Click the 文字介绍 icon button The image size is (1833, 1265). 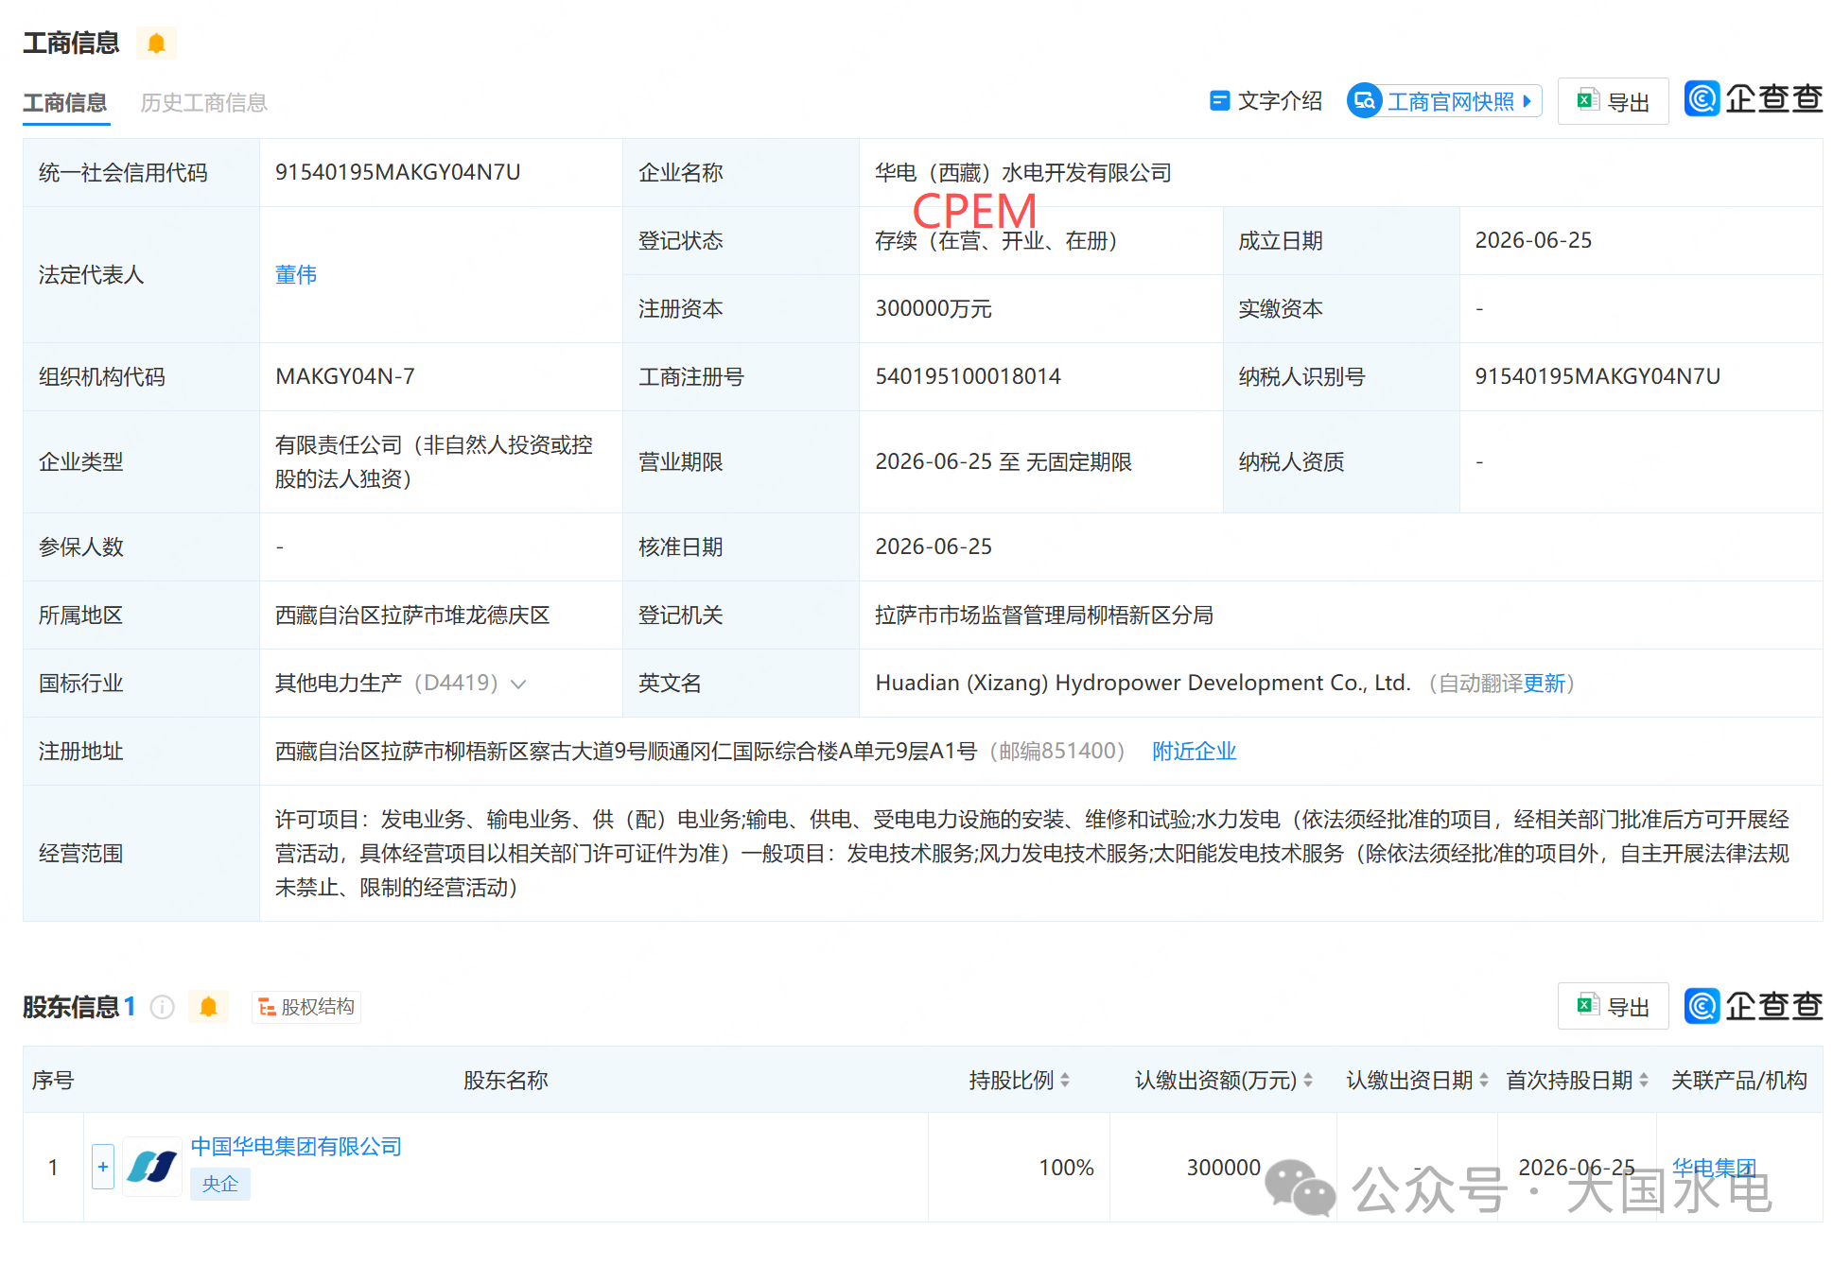point(1266,100)
